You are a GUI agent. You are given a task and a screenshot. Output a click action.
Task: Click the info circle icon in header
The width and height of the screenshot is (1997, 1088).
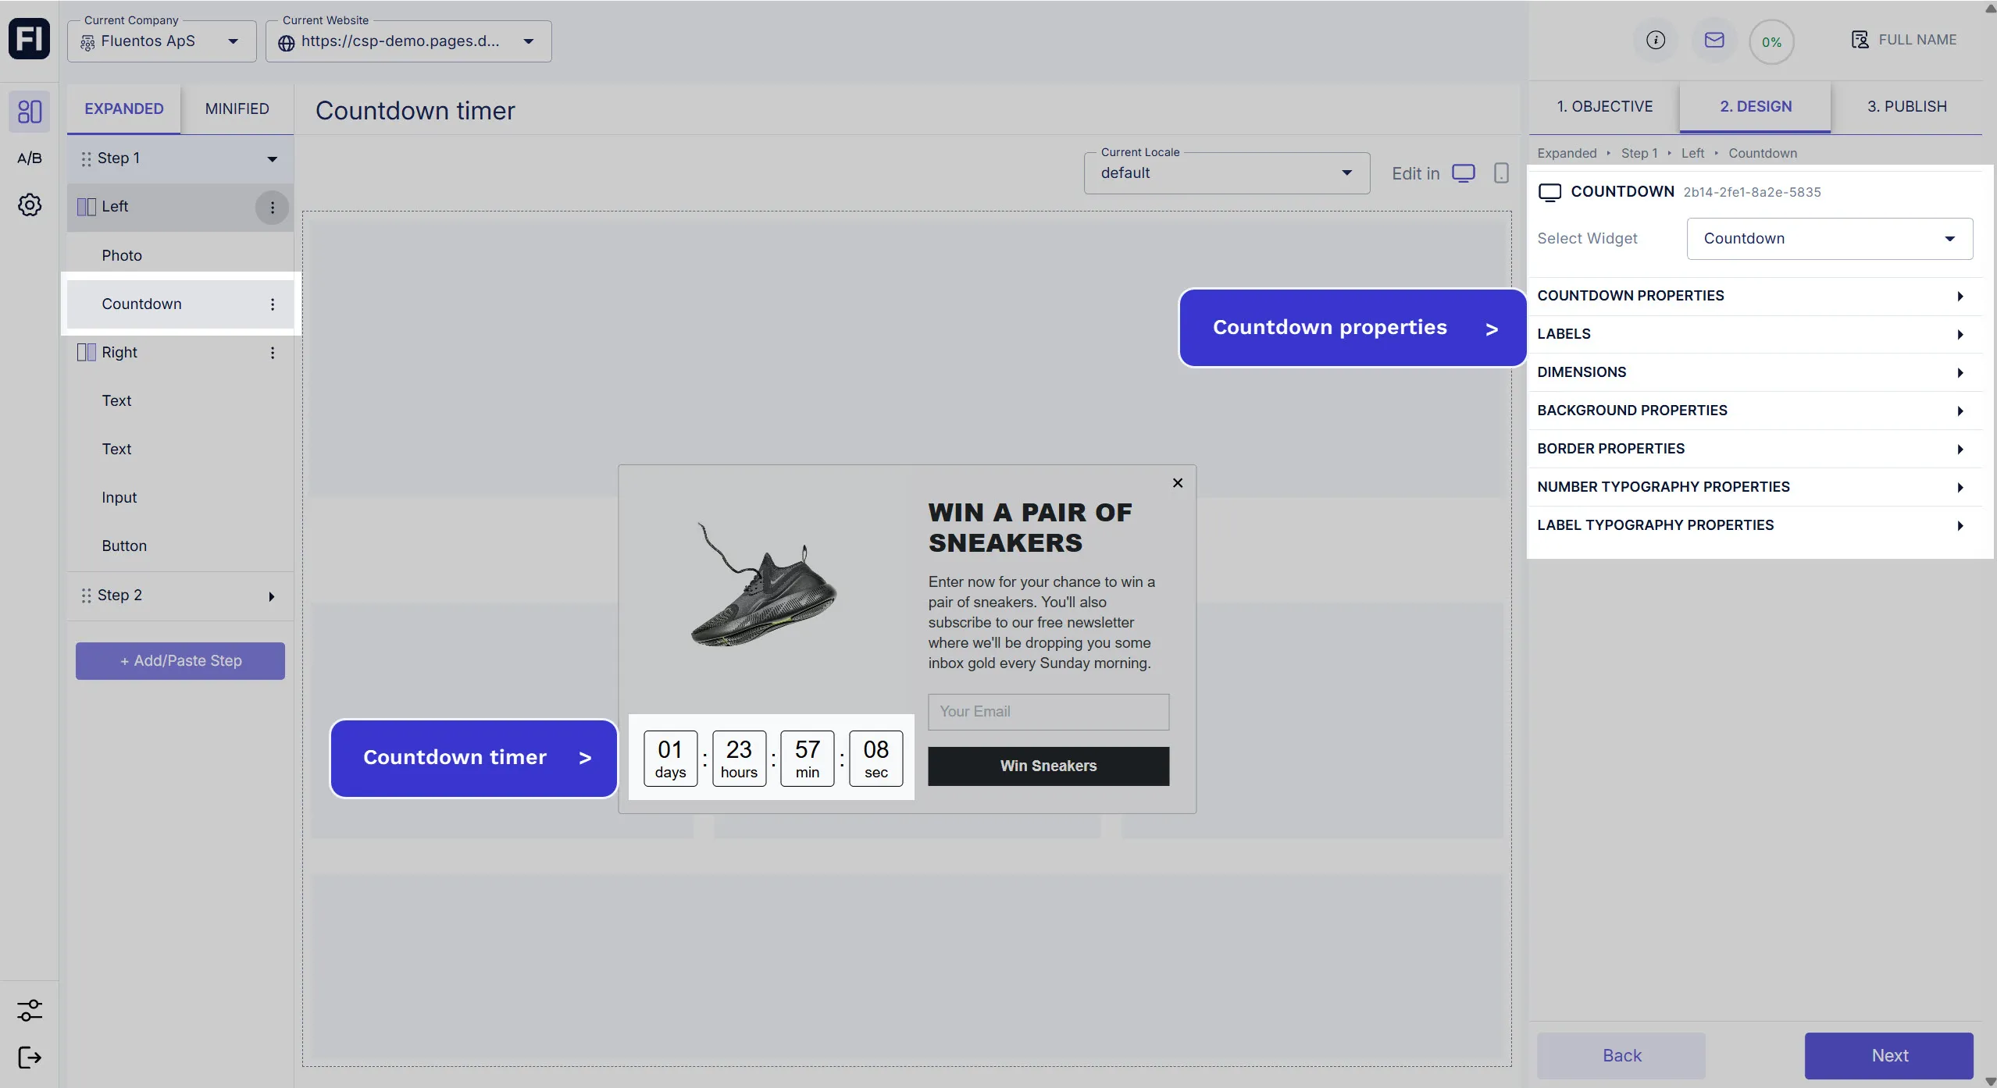point(1655,41)
